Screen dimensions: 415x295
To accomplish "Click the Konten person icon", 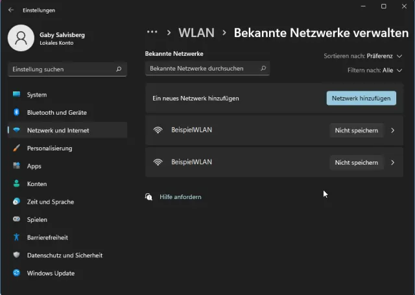I will click(16, 183).
